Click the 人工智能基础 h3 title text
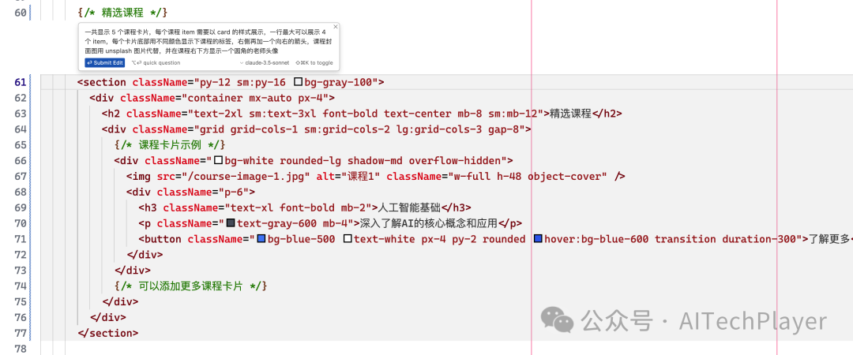853x355 pixels. point(409,208)
